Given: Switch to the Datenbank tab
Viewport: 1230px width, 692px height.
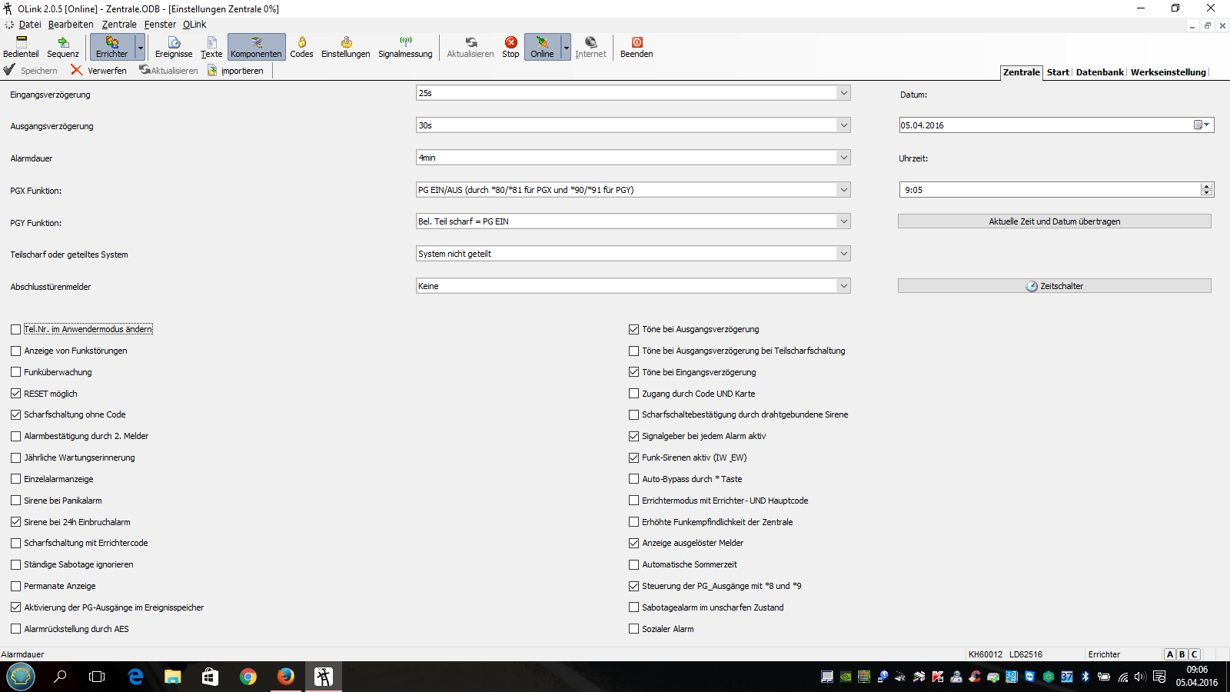Looking at the screenshot, I should (1099, 72).
